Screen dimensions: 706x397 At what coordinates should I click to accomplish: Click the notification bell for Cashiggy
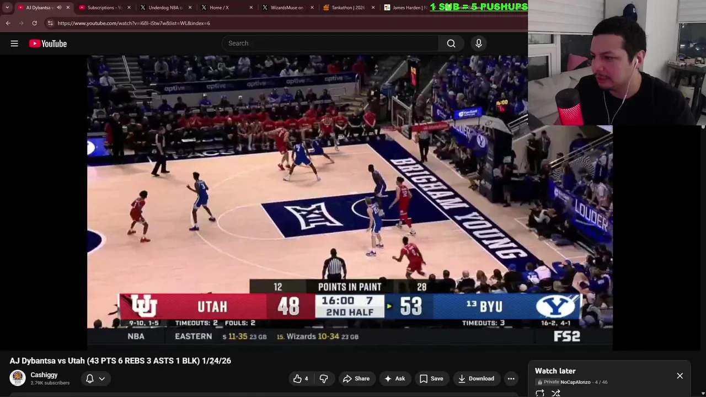[x=89, y=378]
